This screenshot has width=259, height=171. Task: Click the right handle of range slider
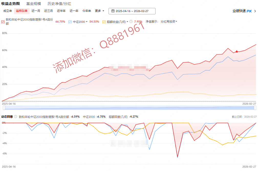coord(255,108)
